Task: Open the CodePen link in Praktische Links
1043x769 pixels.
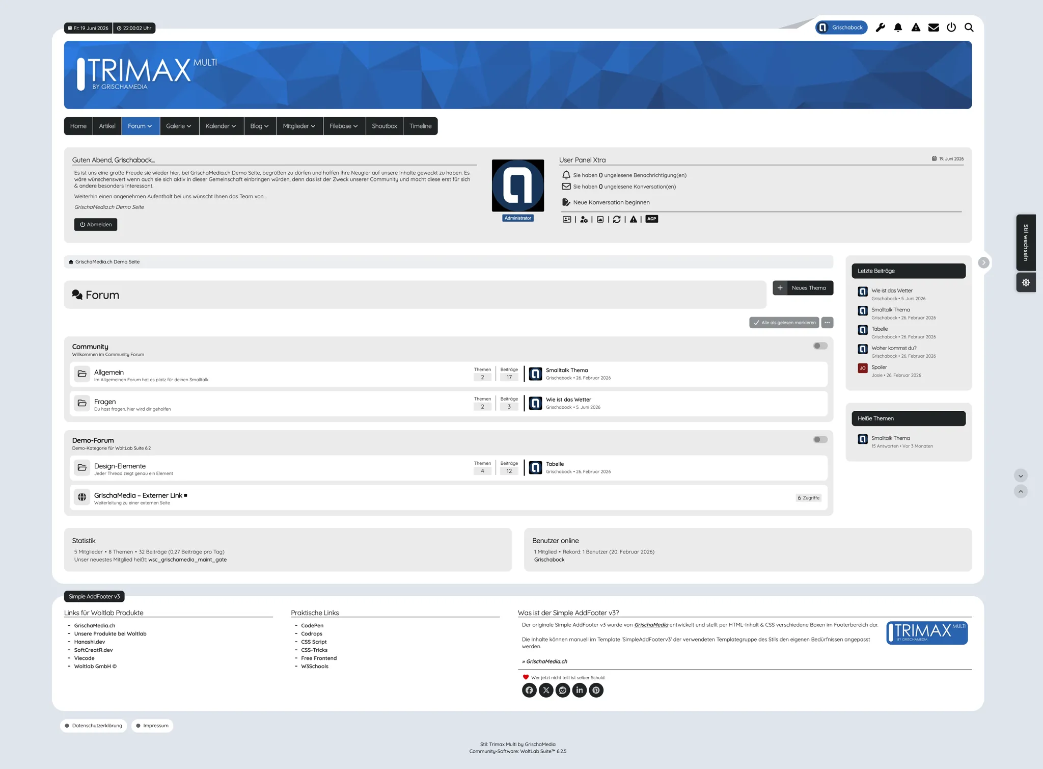Action: pos(312,625)
